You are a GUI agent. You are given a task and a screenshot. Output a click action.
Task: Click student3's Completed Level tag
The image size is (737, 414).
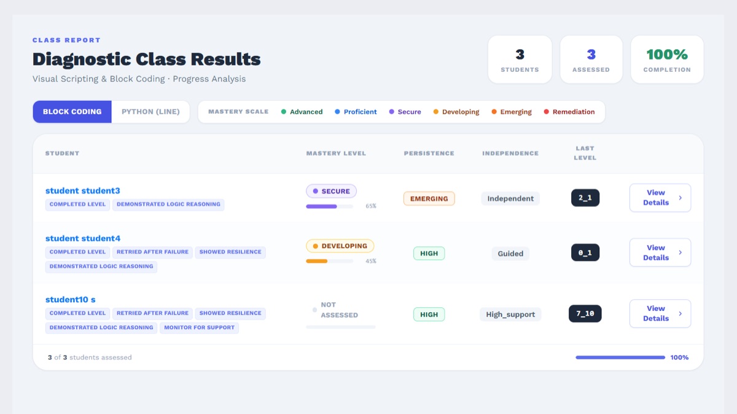point(77,205)
